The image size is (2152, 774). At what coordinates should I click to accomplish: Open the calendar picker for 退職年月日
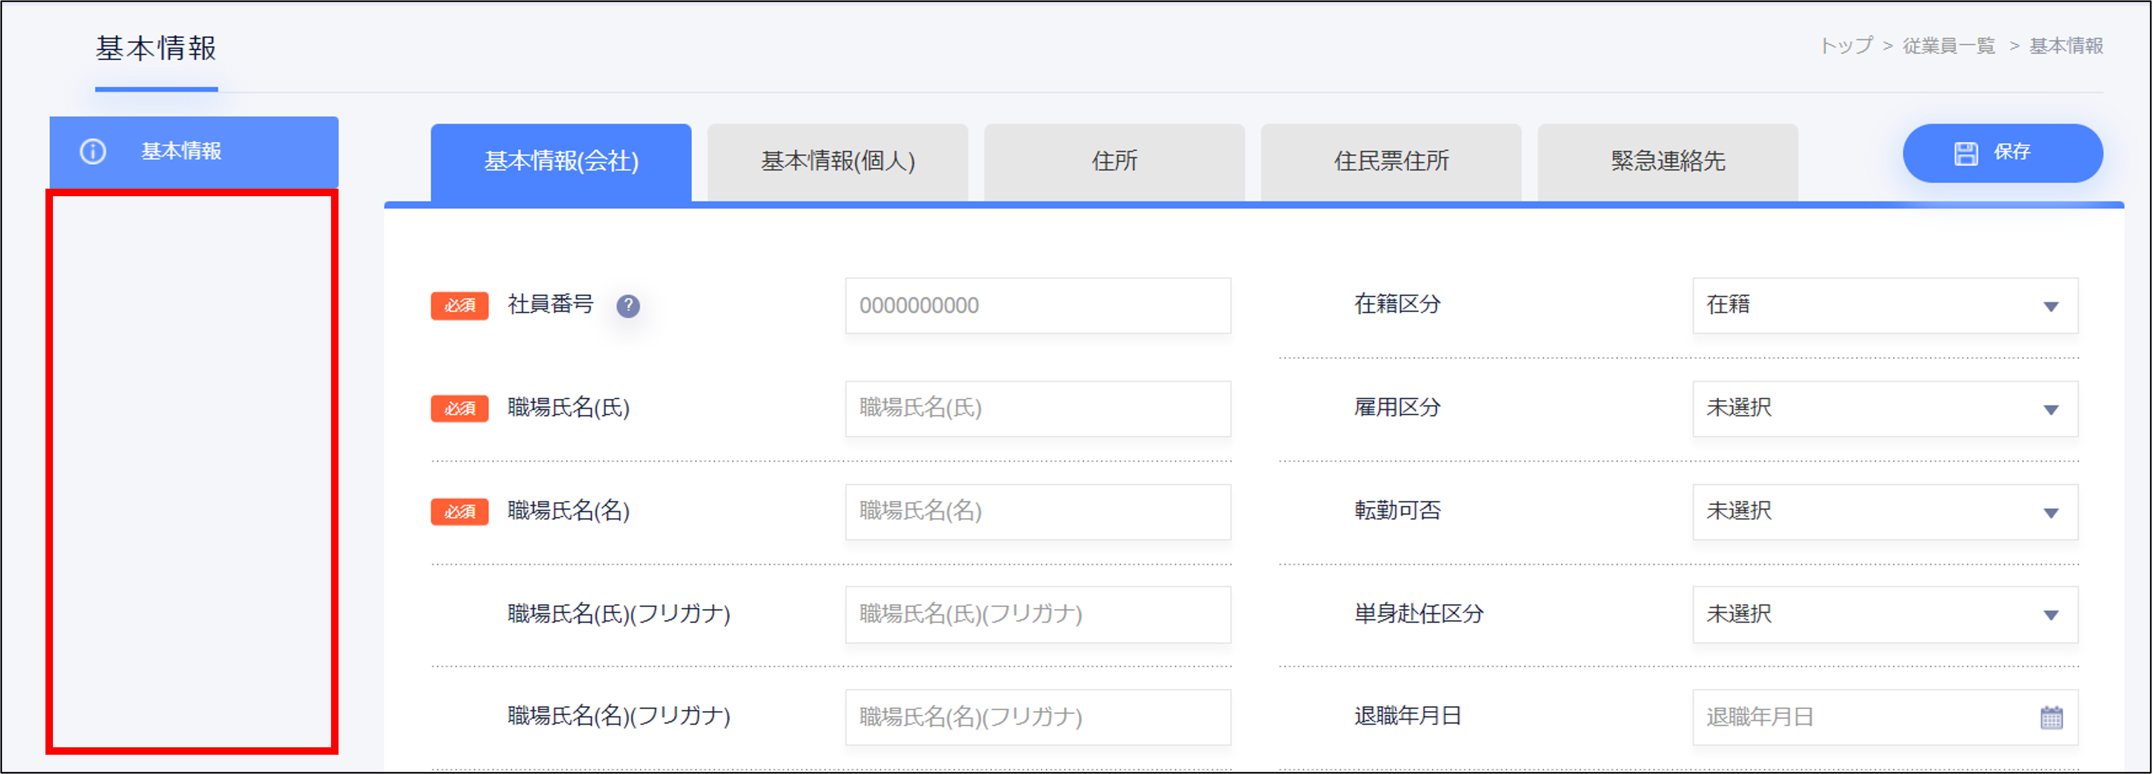pyautogui.click(x=2051, y=717)
